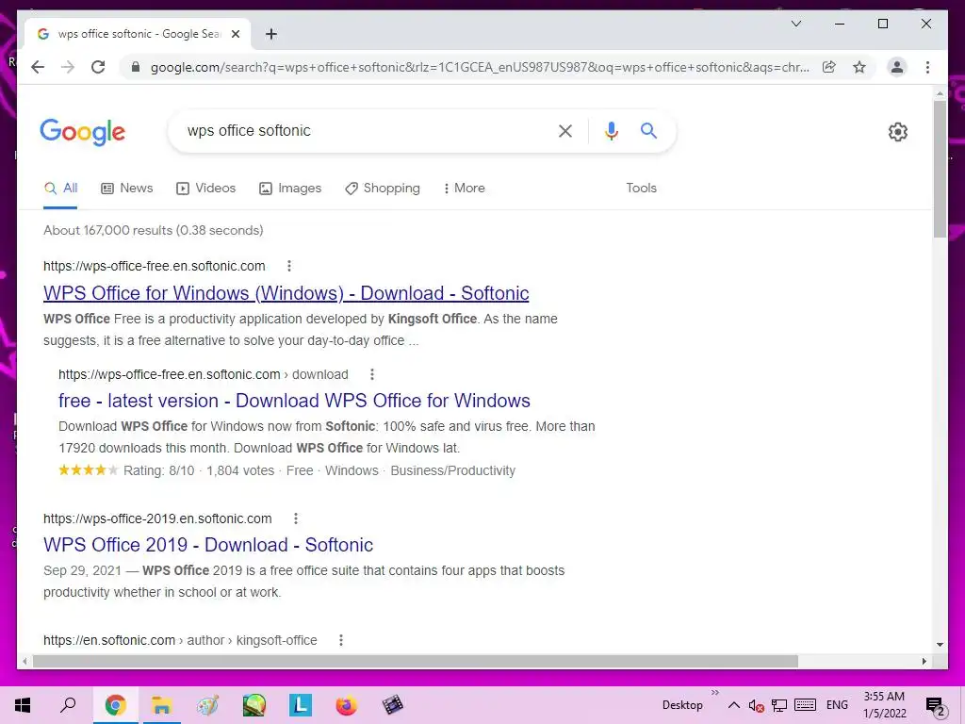Select the All results tab
The height and width of the screenshot is (724, 965).
pos(60,189)
